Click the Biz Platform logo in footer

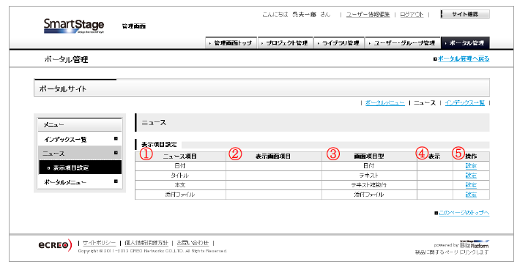pyautogui.click(x=474, y=244)
